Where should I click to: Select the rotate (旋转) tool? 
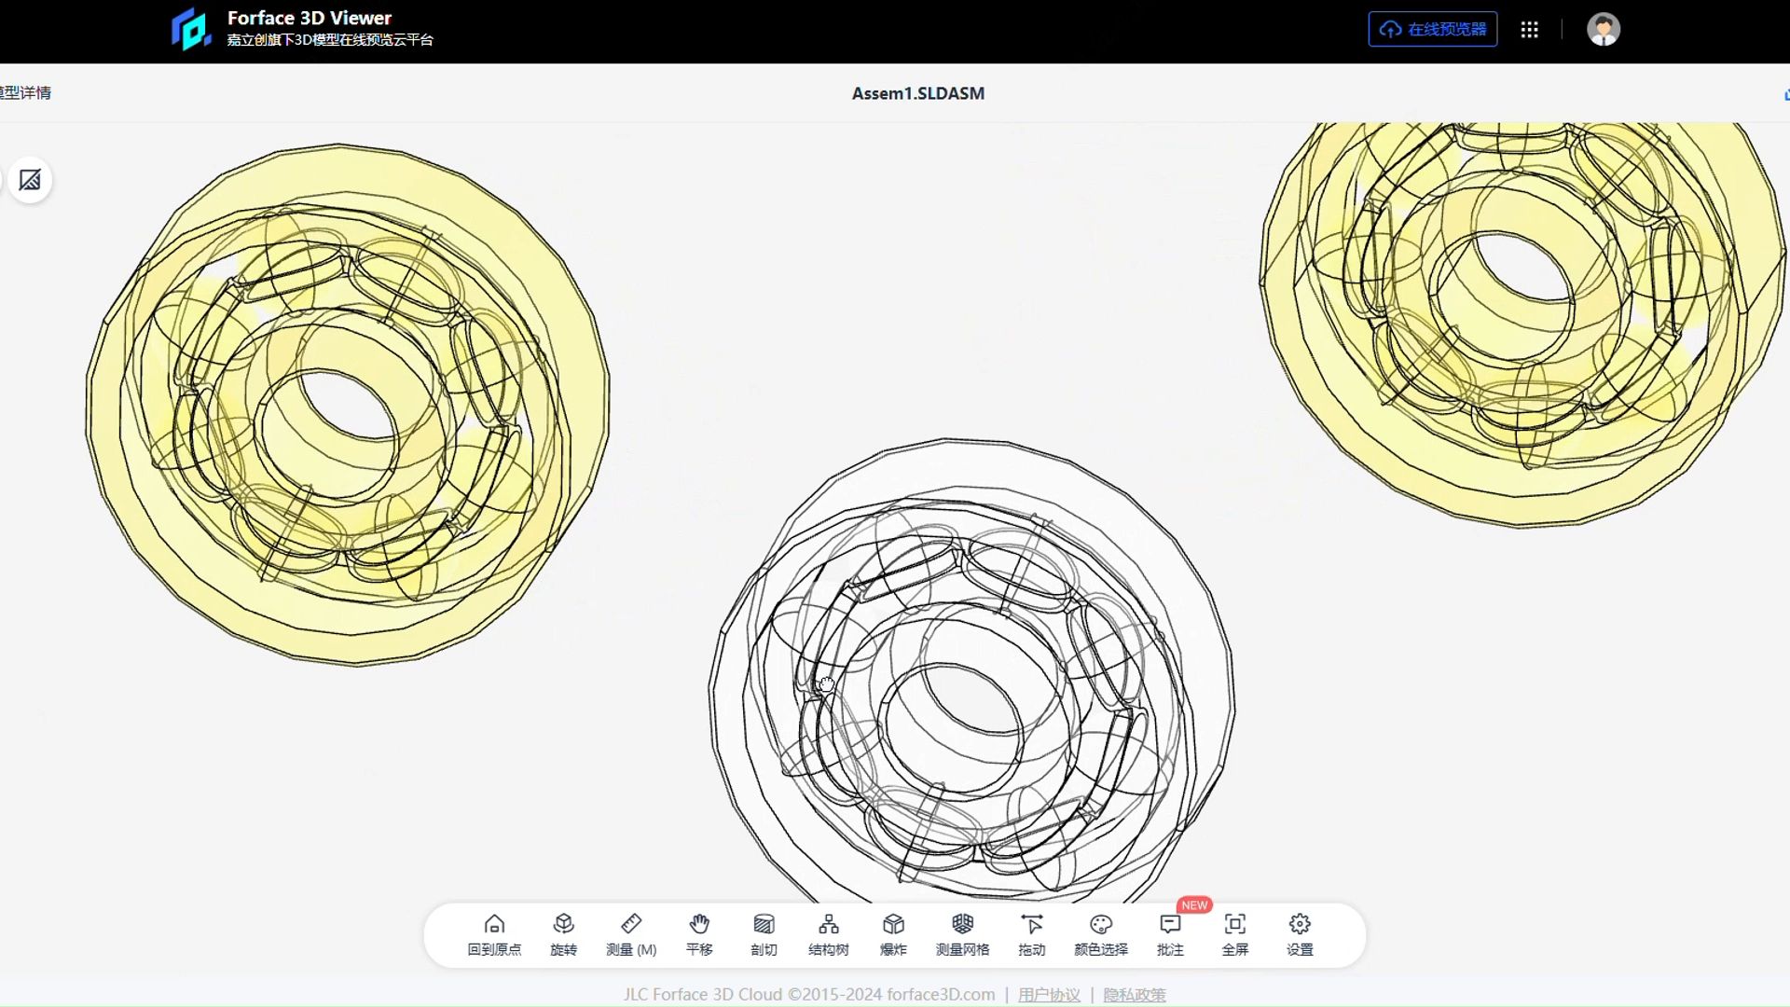(x=563, y=933)
